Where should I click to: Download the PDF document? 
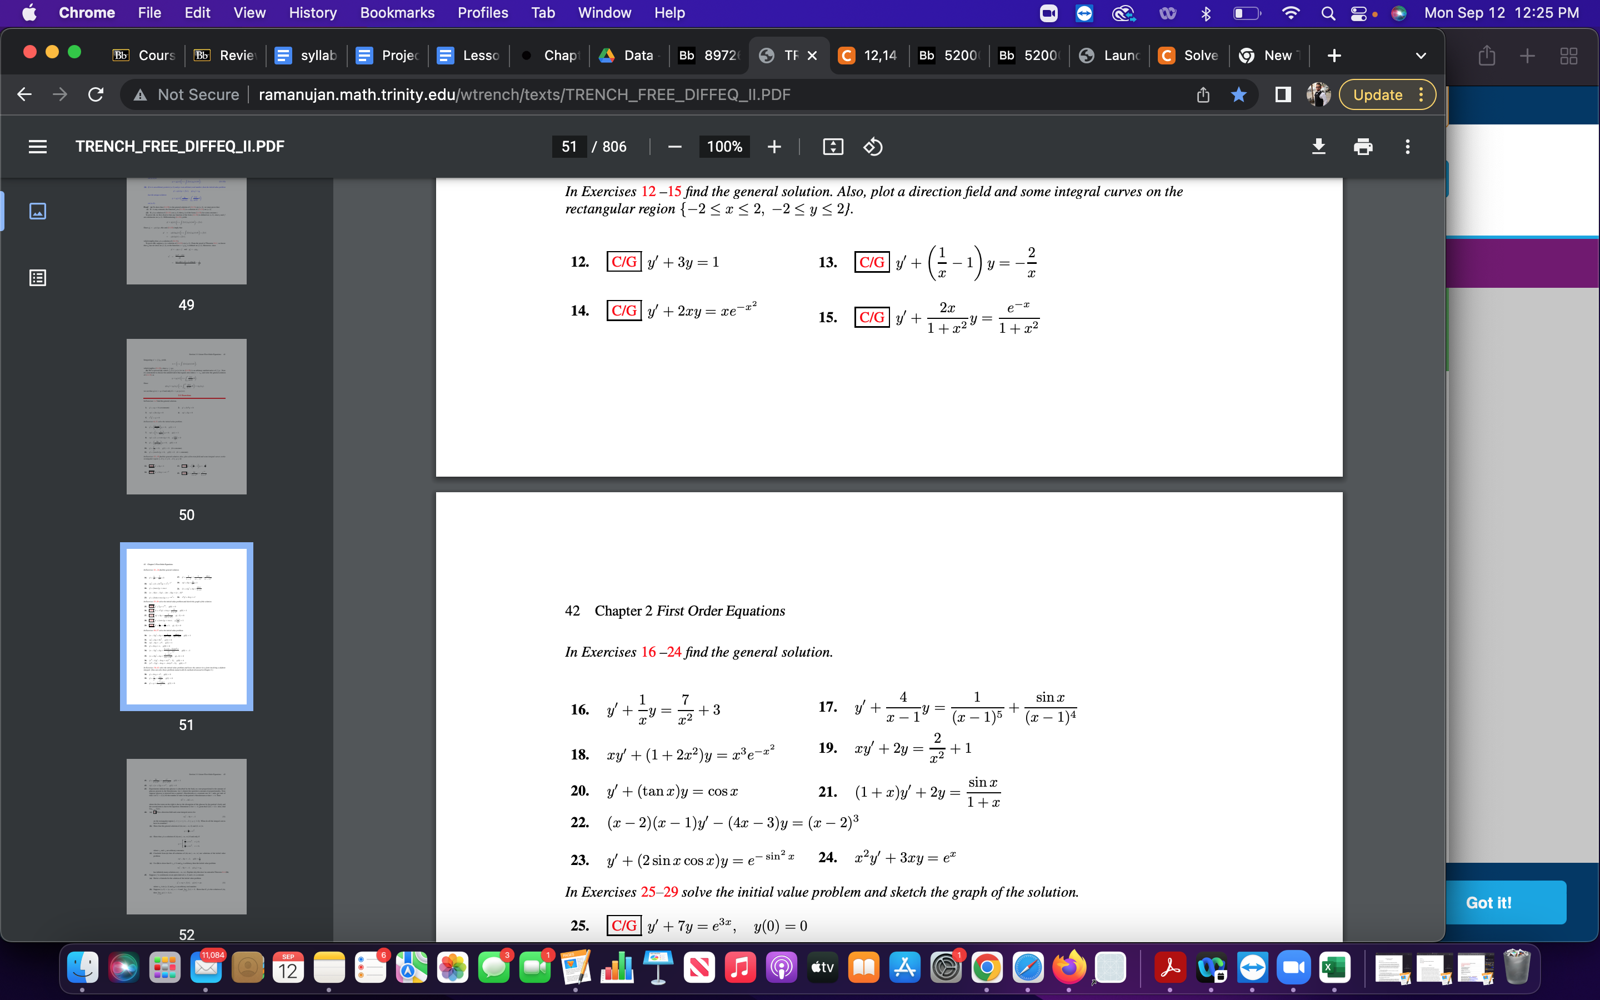[x=1319, y=146]
